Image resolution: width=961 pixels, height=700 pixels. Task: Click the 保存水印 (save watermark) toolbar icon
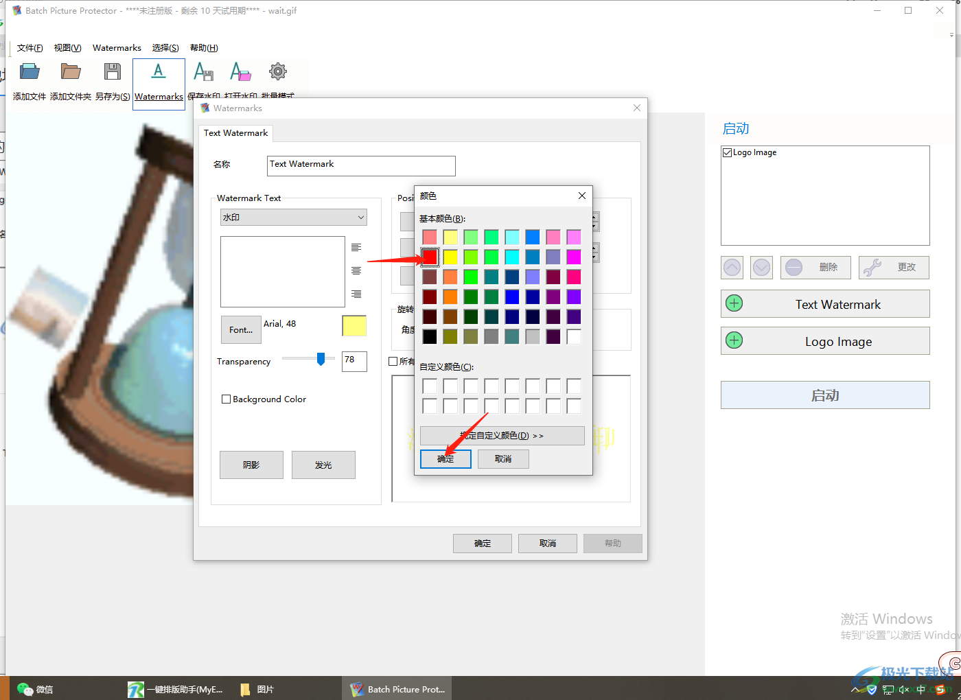tap(204, 71)
